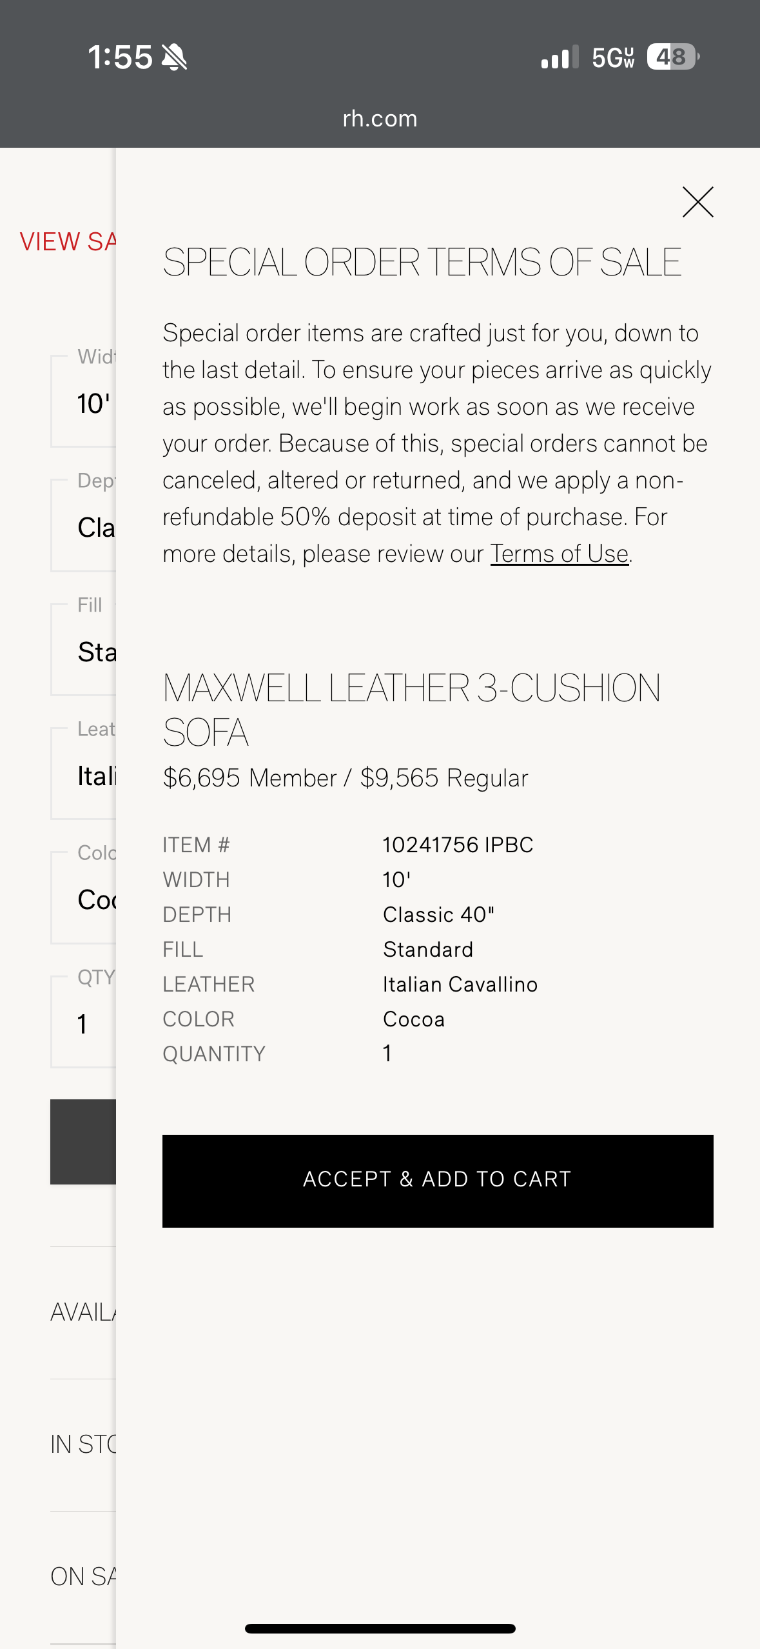Open the Terms of Use link
The image size is (760, 1649).
pyautogui.click(x=558, y=553)
